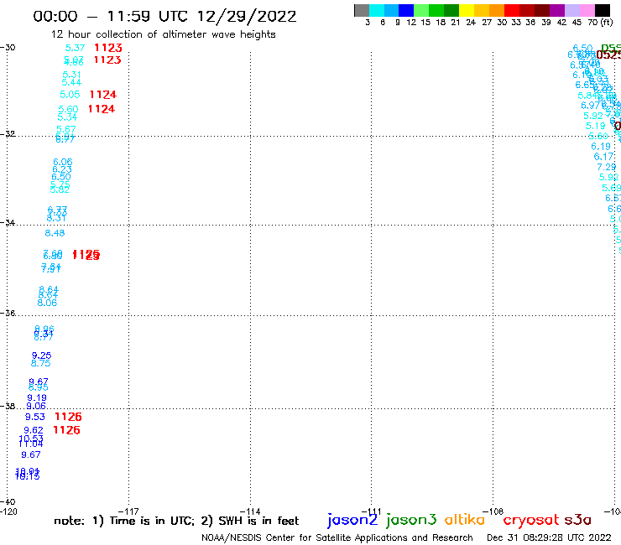The width and height of the screenshot is (621, 545).
Task: Click the altika satellite legend label
Action: (x=465, y=520)
